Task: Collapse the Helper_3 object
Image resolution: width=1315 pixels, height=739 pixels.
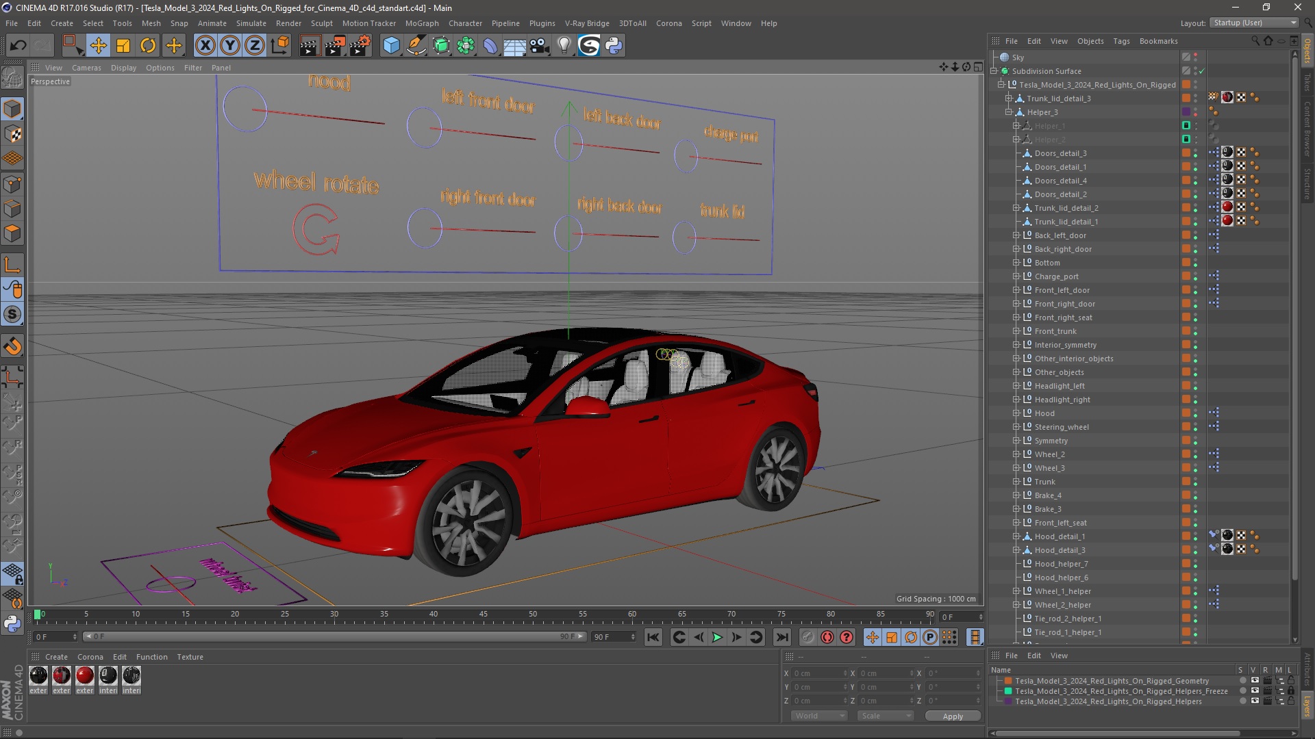Action: coord(1008,112)
